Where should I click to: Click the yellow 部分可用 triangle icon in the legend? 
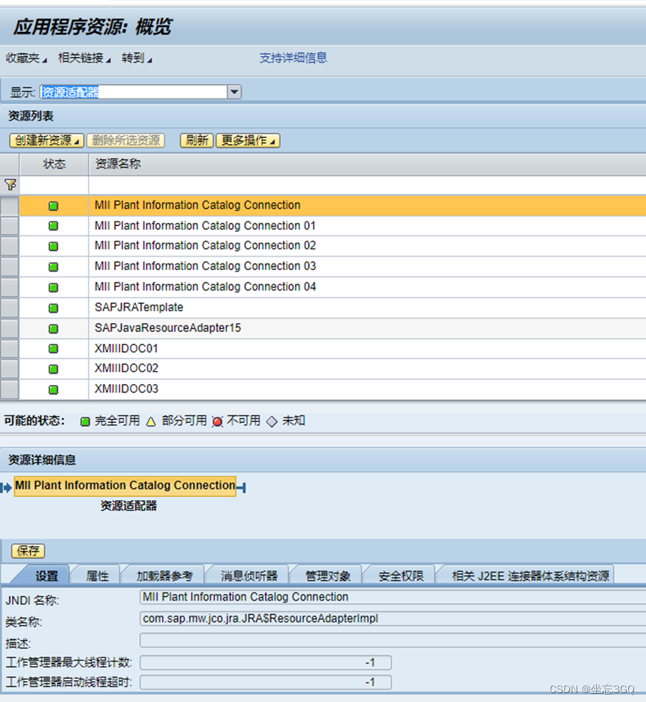[x=152, y=420]
